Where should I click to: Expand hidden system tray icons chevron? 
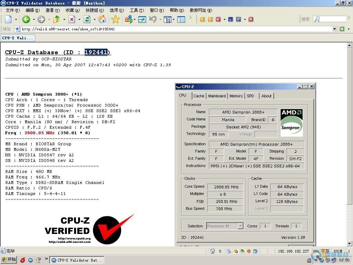click(316, 260)
